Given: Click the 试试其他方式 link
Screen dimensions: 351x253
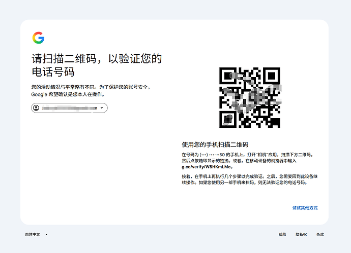Looking at the screenshot, I should pos(305,208).
